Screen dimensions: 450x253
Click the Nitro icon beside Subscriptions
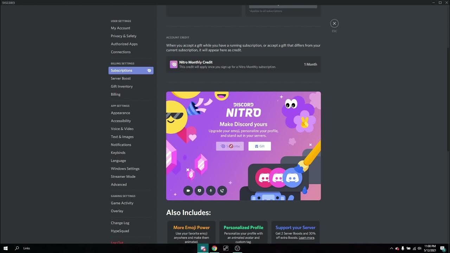[x=149, y=71]
